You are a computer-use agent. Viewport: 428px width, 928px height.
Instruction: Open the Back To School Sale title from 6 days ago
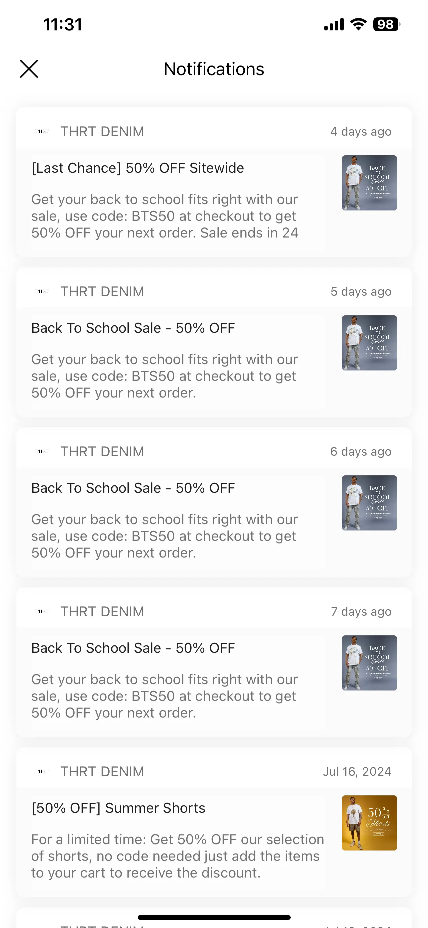[x=133, y=488]
